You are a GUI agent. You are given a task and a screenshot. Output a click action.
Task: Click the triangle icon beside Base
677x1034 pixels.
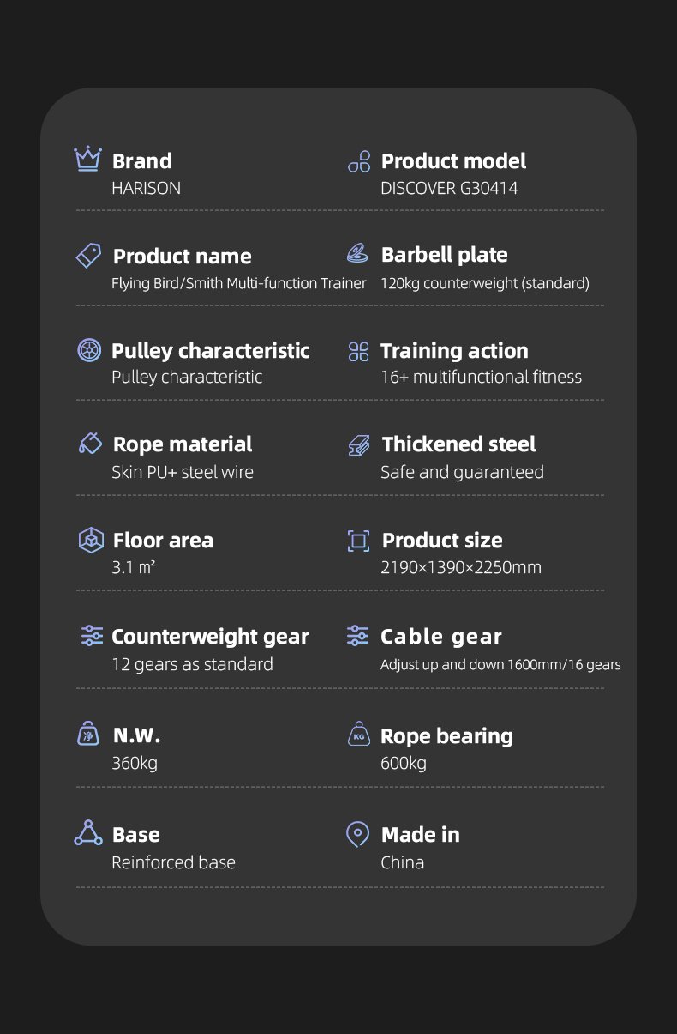(x=88, y=833)
